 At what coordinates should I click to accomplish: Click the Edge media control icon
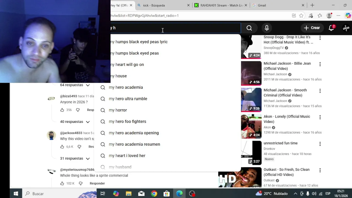311,16
